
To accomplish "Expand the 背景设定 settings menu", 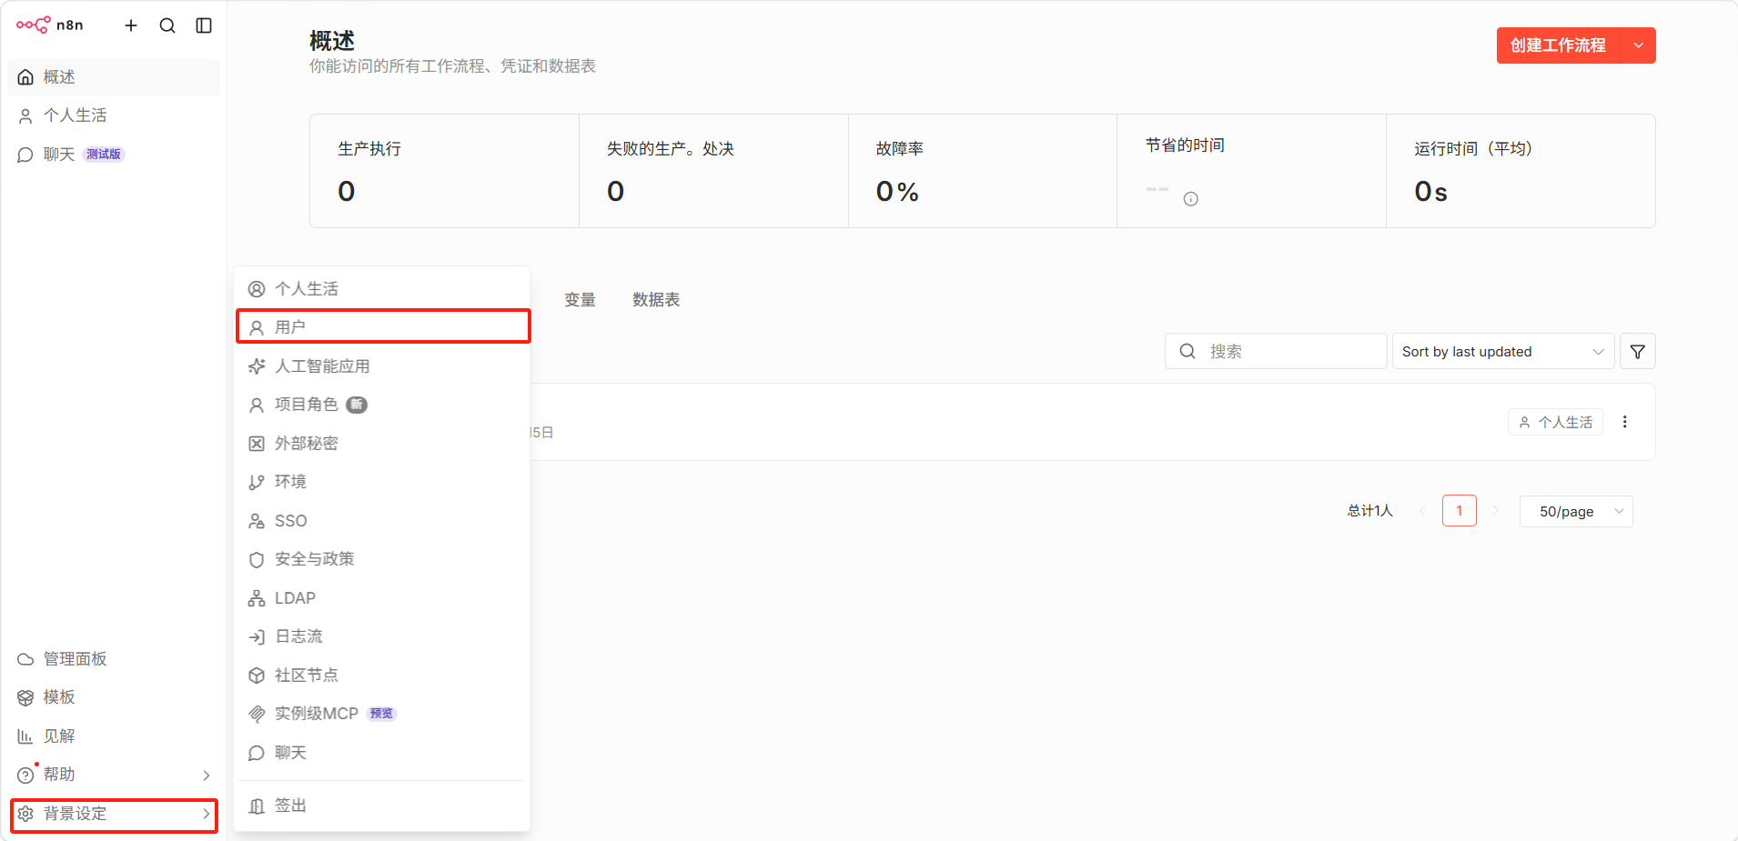I will pyautogui.click(x=114, y=814).
